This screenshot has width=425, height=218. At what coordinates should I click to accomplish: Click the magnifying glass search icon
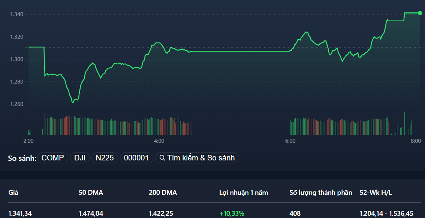point(163,157)
